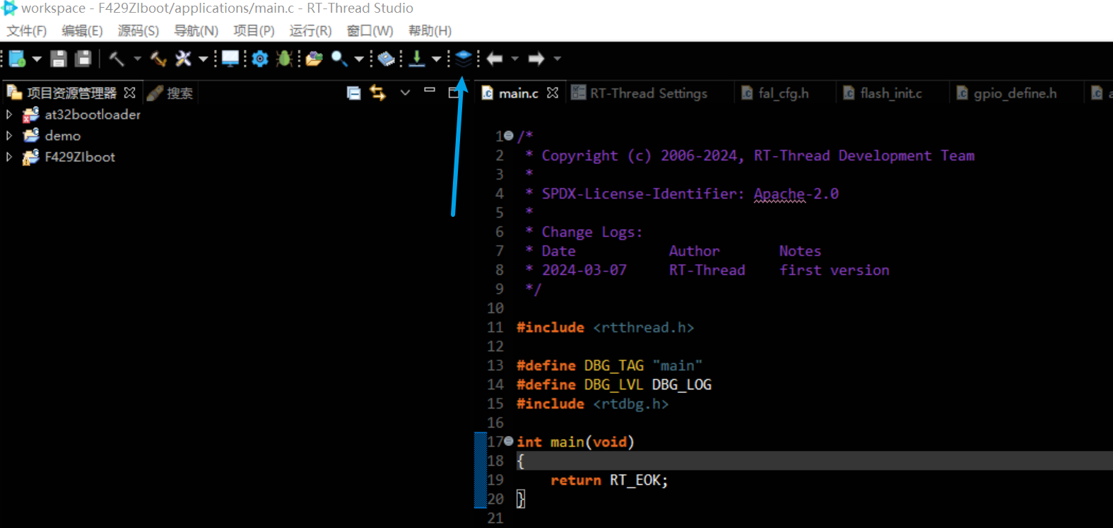The image size is (1113, 528).
Task: Click the date 2024-03-07 in comment
Action: point(584,270)
